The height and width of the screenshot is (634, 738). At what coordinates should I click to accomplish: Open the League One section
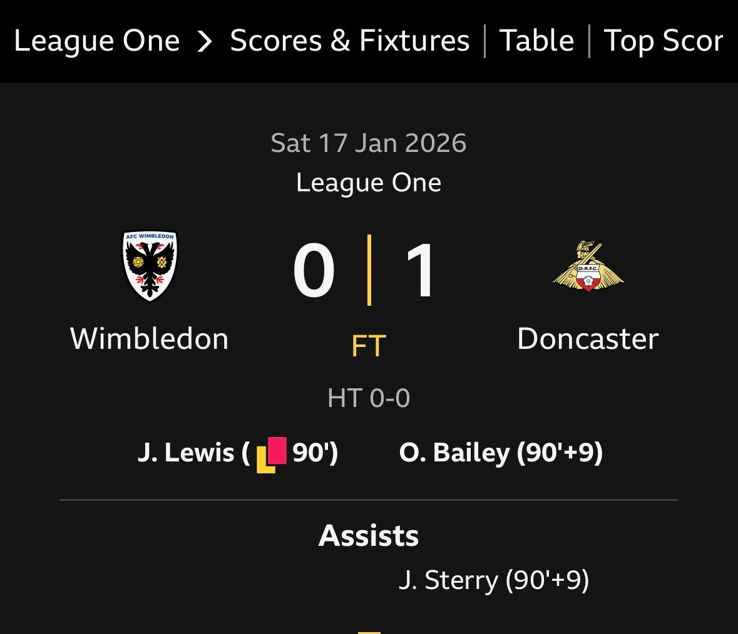[x=96, y=40]
